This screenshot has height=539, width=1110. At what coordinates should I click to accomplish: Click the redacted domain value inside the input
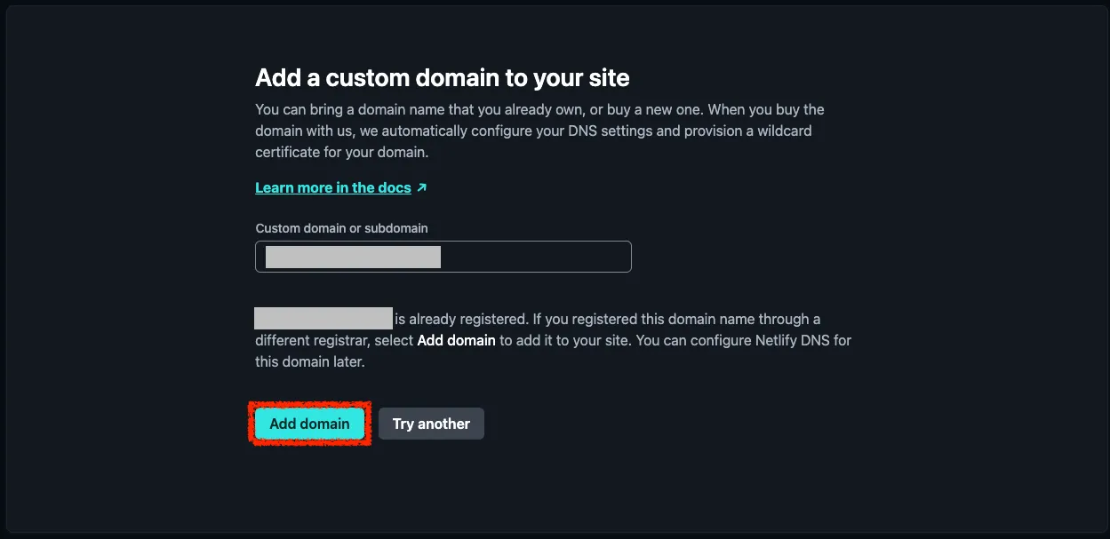coord(353,257)
